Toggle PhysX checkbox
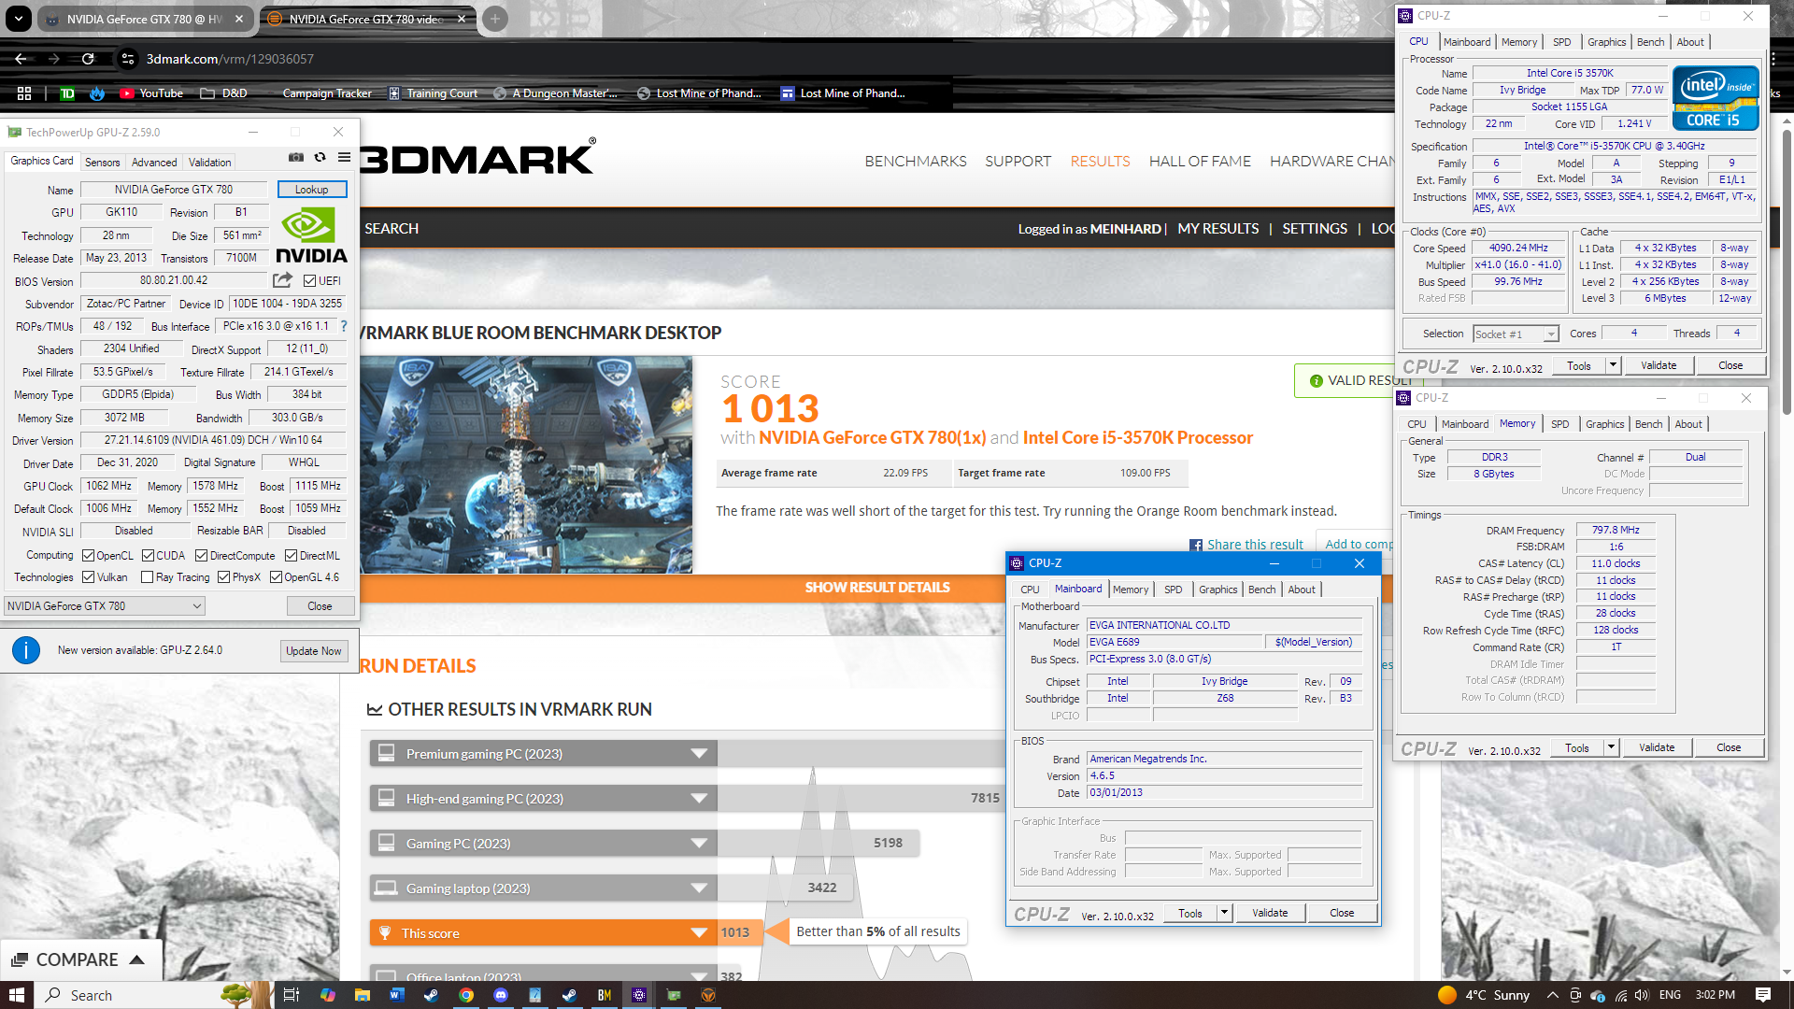The image size is (1794, 1009). [x=223, y=577]
